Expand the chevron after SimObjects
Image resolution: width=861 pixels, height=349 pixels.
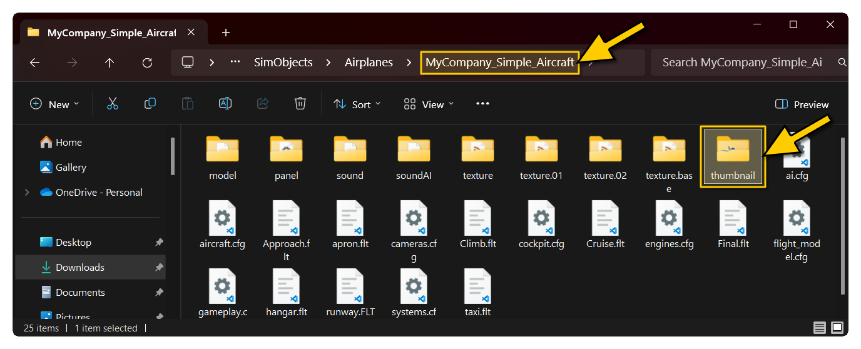tap(328, 63)
